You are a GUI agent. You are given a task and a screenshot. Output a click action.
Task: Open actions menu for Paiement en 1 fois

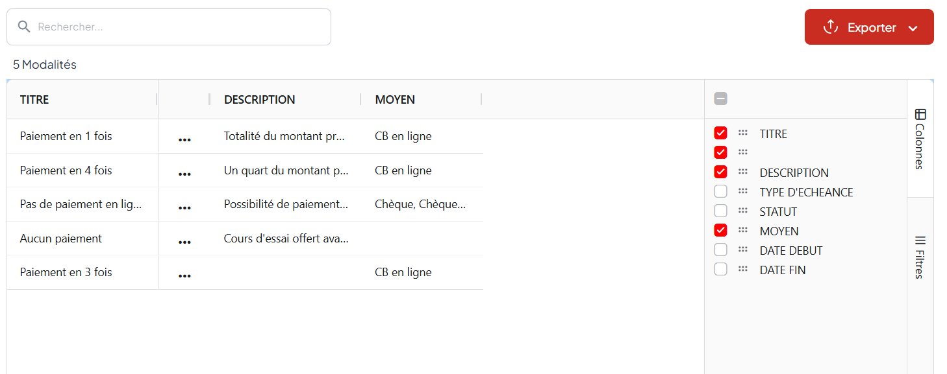[184, 139]
